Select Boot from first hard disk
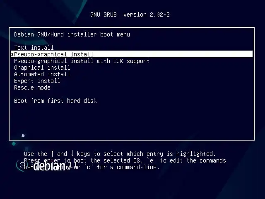Screen dimensions: 265x199 (55, 101)
